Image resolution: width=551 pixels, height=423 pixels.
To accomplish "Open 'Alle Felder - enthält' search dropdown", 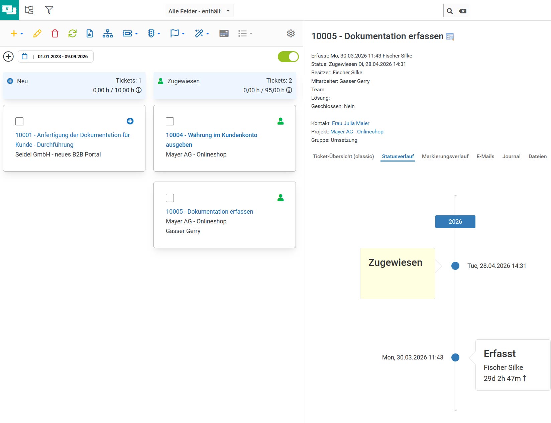I will point(199,11).
